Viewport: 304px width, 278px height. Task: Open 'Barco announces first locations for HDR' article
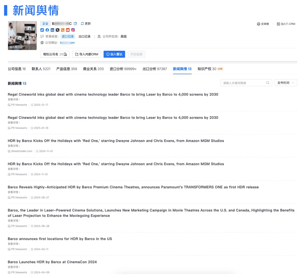tap(60, 239)
